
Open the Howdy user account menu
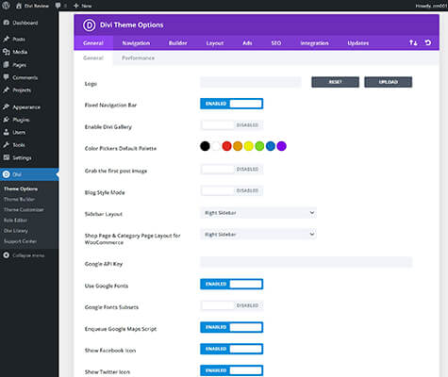point(431,6)
